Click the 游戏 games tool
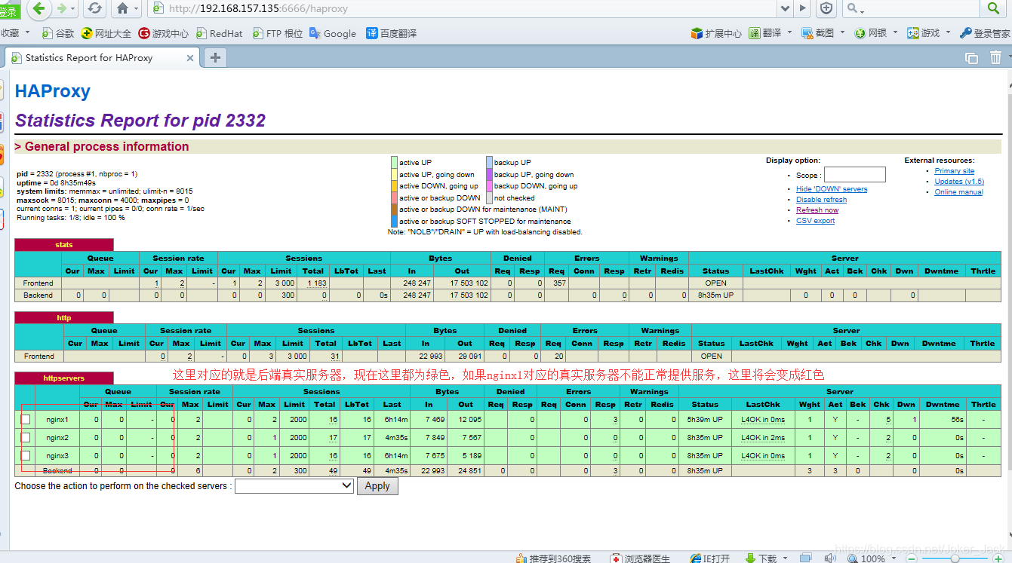Viewport: 1012px width, 563px height. pos(923,33)
